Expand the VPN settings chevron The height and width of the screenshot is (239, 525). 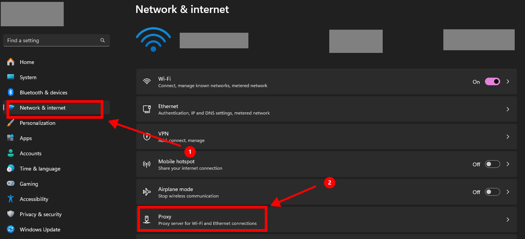click(508, 137)
